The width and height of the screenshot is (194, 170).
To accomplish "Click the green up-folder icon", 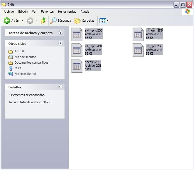I will [x=43, y=21].
